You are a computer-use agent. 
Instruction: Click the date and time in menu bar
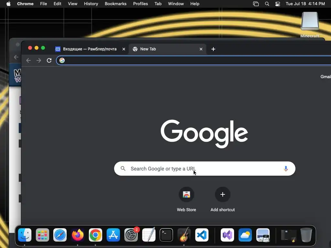click(x=305, y=4)
